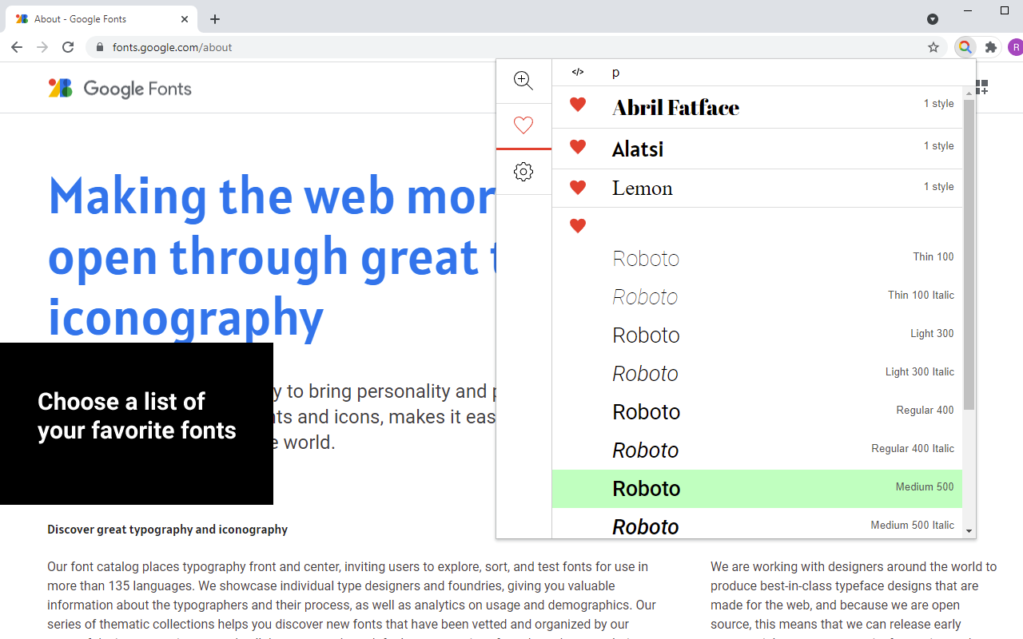Screen dimensions: 1023x639
Task: Reload the current page
Action: pyautogui.click(x=68, y=47)
